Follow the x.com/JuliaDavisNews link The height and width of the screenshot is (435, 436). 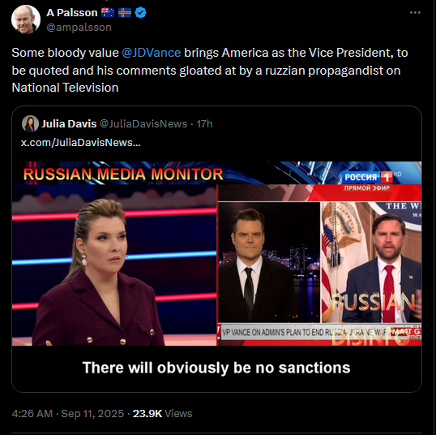point(81,142)
